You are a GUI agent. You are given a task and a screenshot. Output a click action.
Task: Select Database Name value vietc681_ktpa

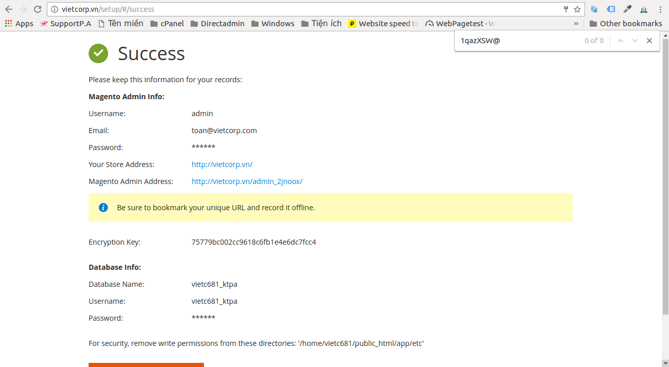click(x=214, y=284)
